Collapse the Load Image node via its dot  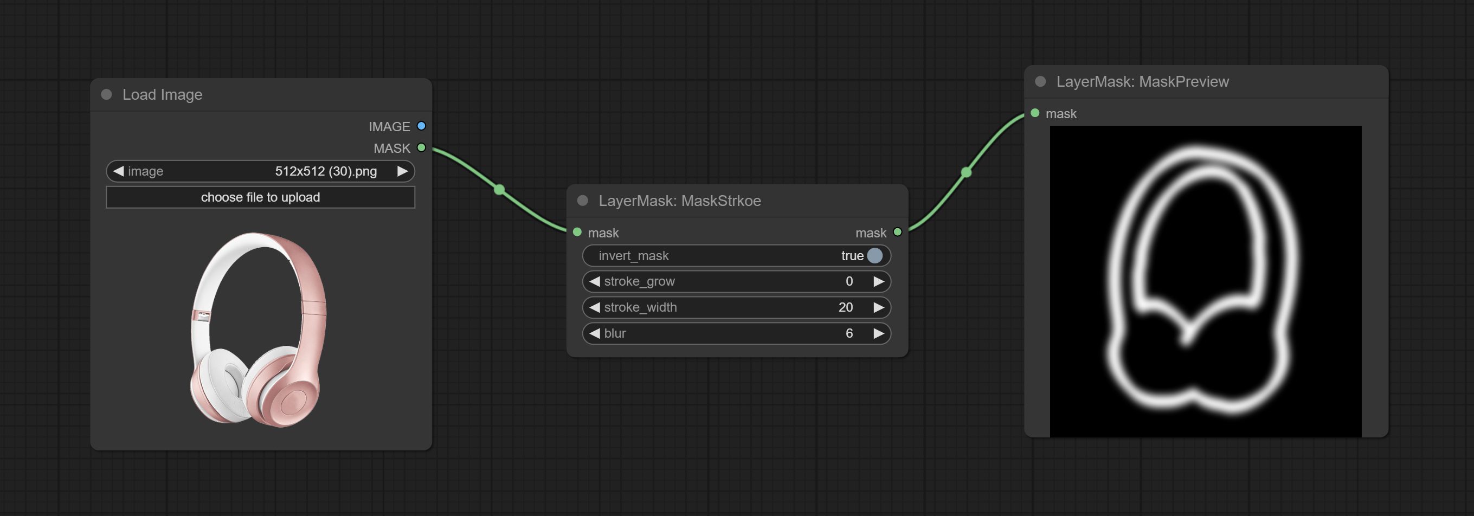click(106, 94)
